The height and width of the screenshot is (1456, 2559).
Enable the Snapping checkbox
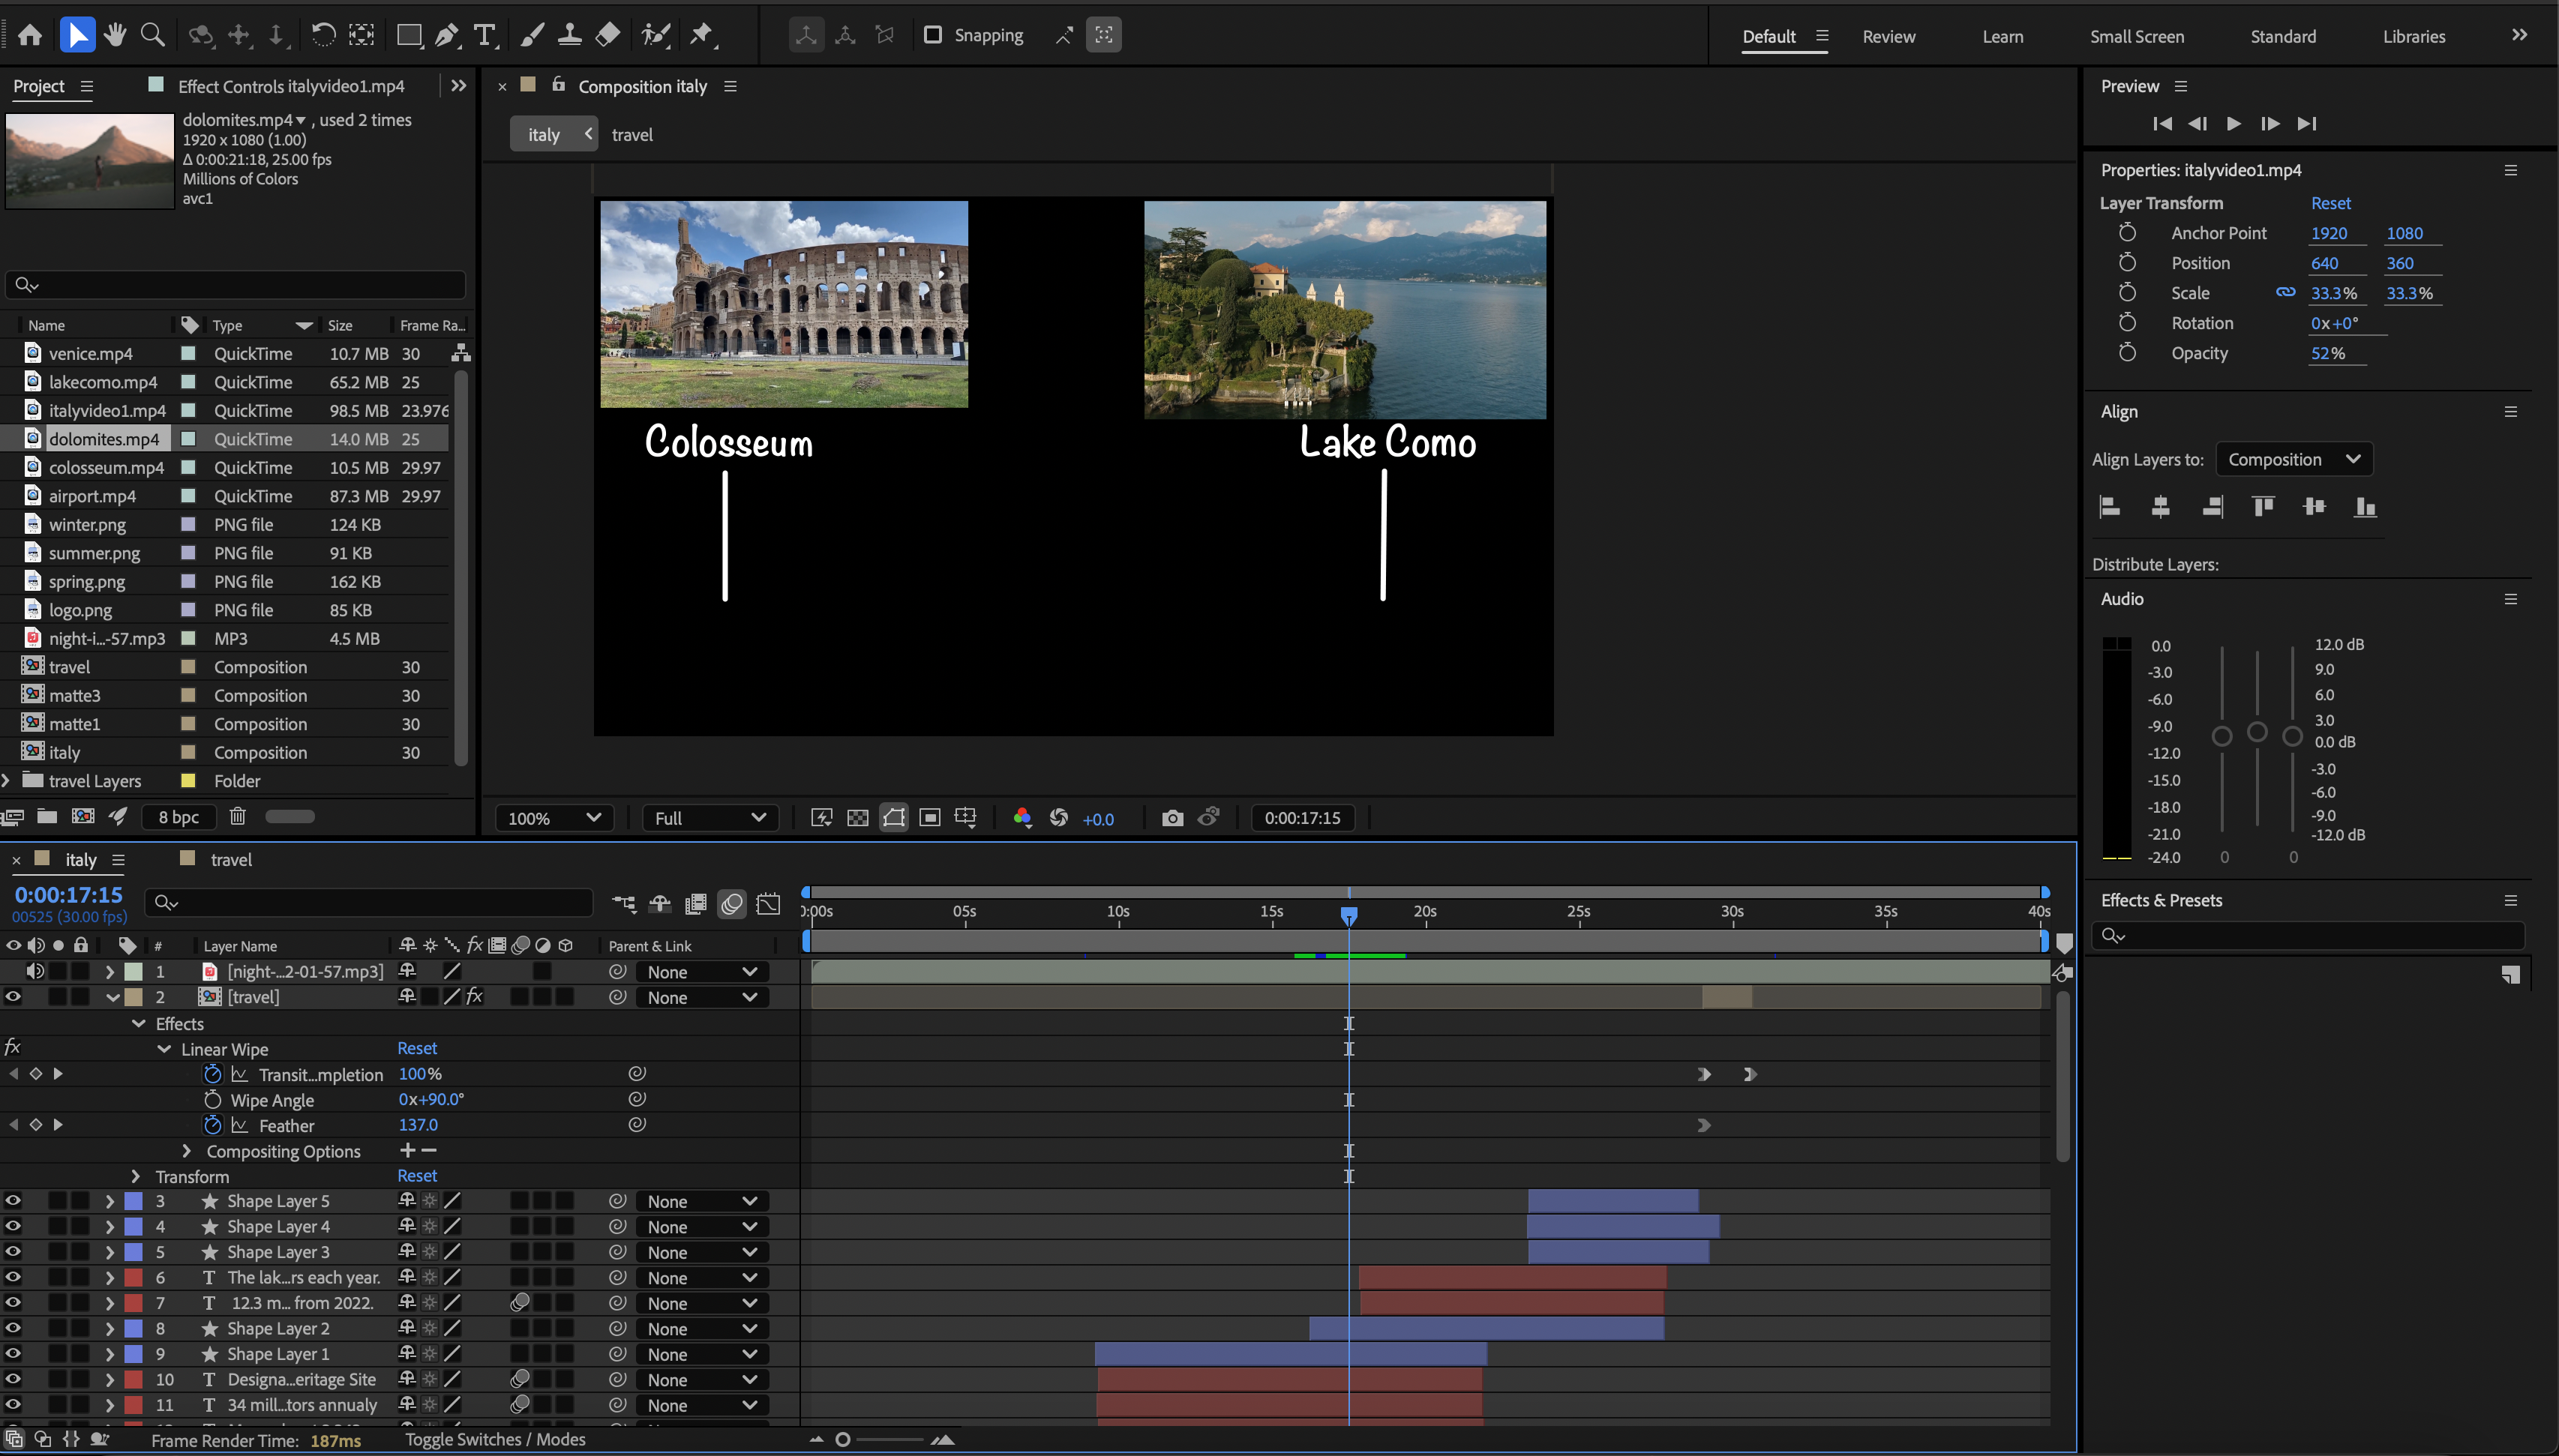point(932,35)
